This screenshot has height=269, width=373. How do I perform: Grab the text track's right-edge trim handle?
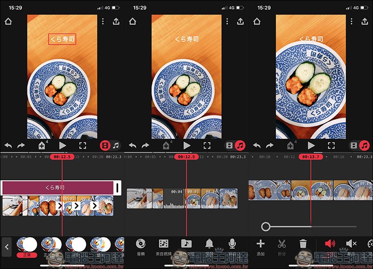117,188
